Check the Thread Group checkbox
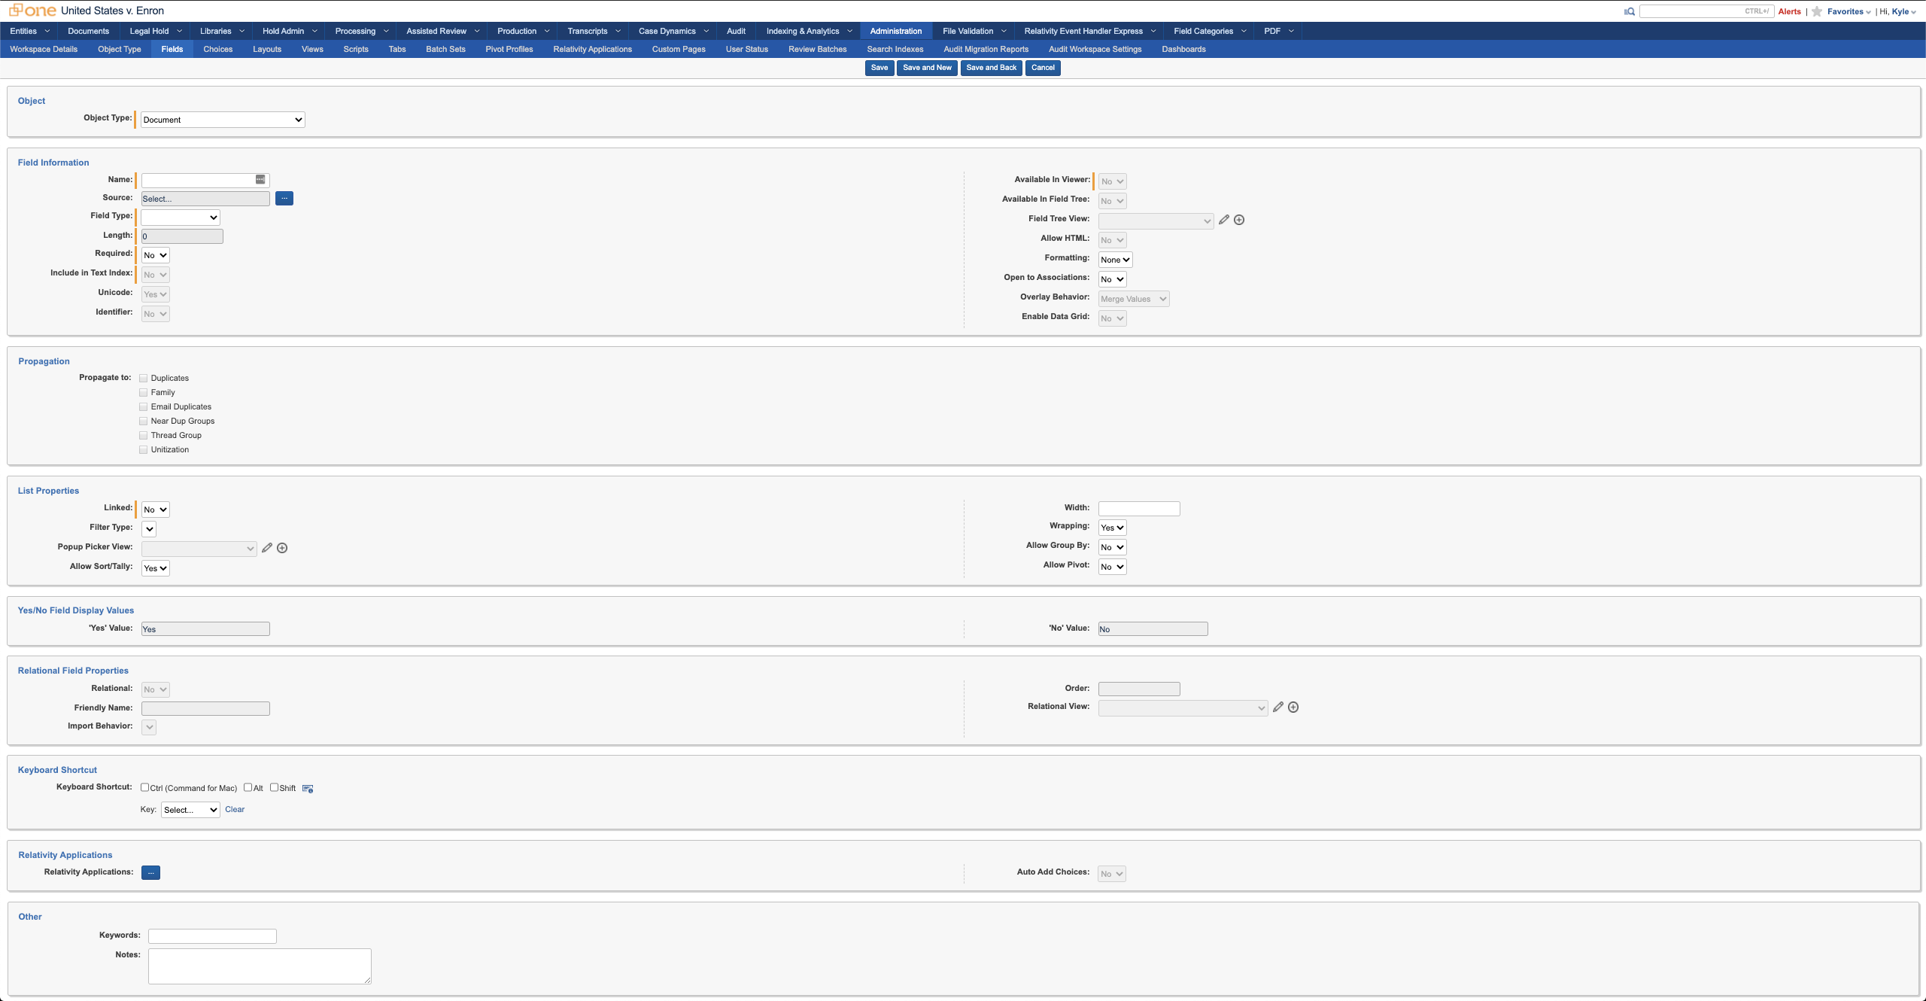 tap(144, 436)
